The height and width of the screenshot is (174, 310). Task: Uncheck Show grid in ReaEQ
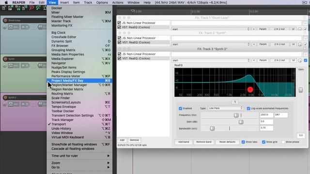(263, 142)
